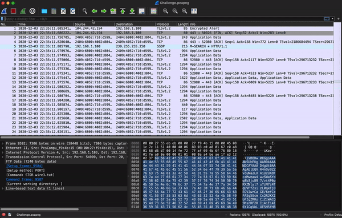The image size is (342, 218).
Task: Sort packets by the Source column header
Action: tap(94, 24)
